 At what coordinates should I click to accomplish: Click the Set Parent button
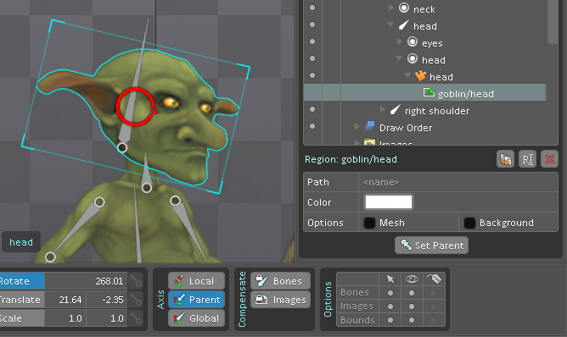coord(431,246)
